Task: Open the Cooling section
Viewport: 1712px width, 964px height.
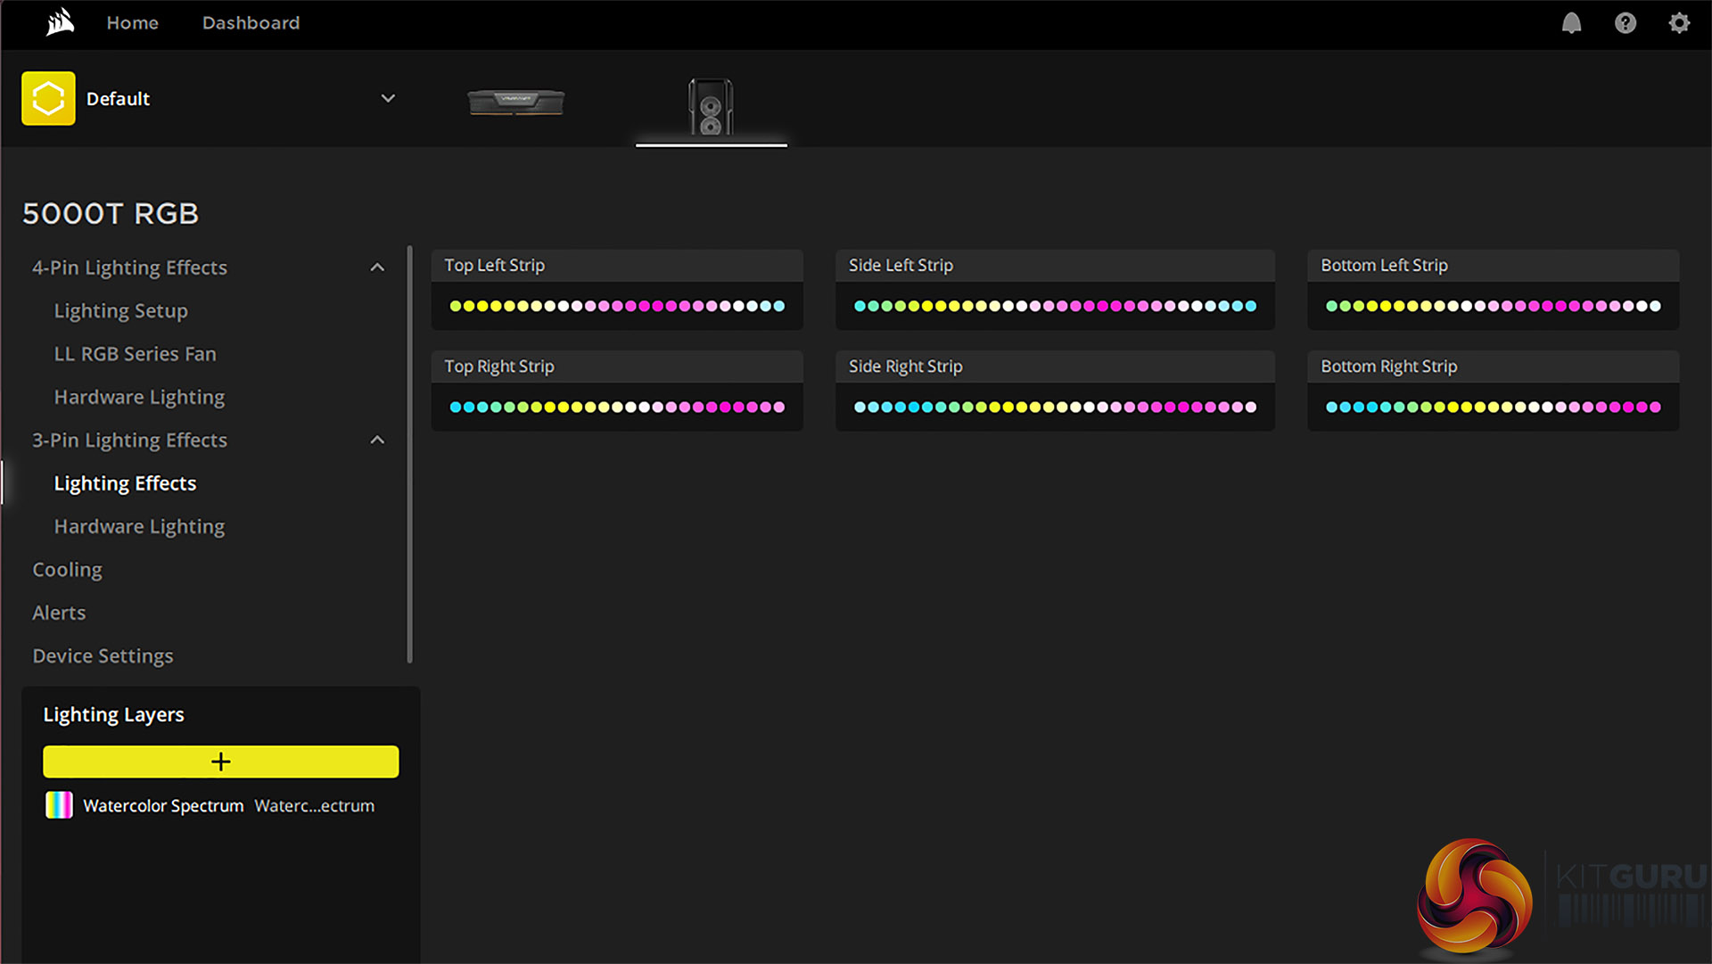Action: tap(67, 570)
